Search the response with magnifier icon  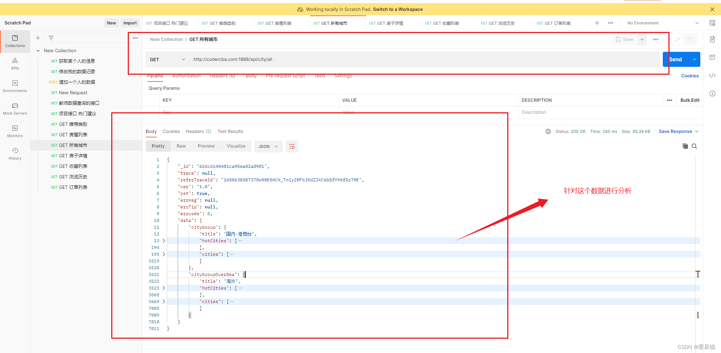pyautogui.click(x=694, y=146)
